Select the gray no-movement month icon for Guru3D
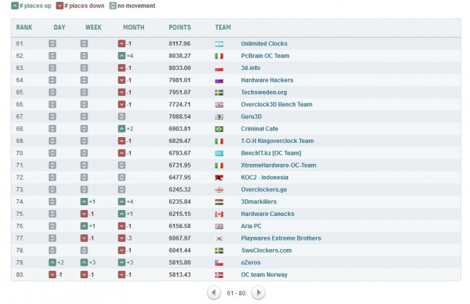The image size is (470, 304). coord(121,116)
